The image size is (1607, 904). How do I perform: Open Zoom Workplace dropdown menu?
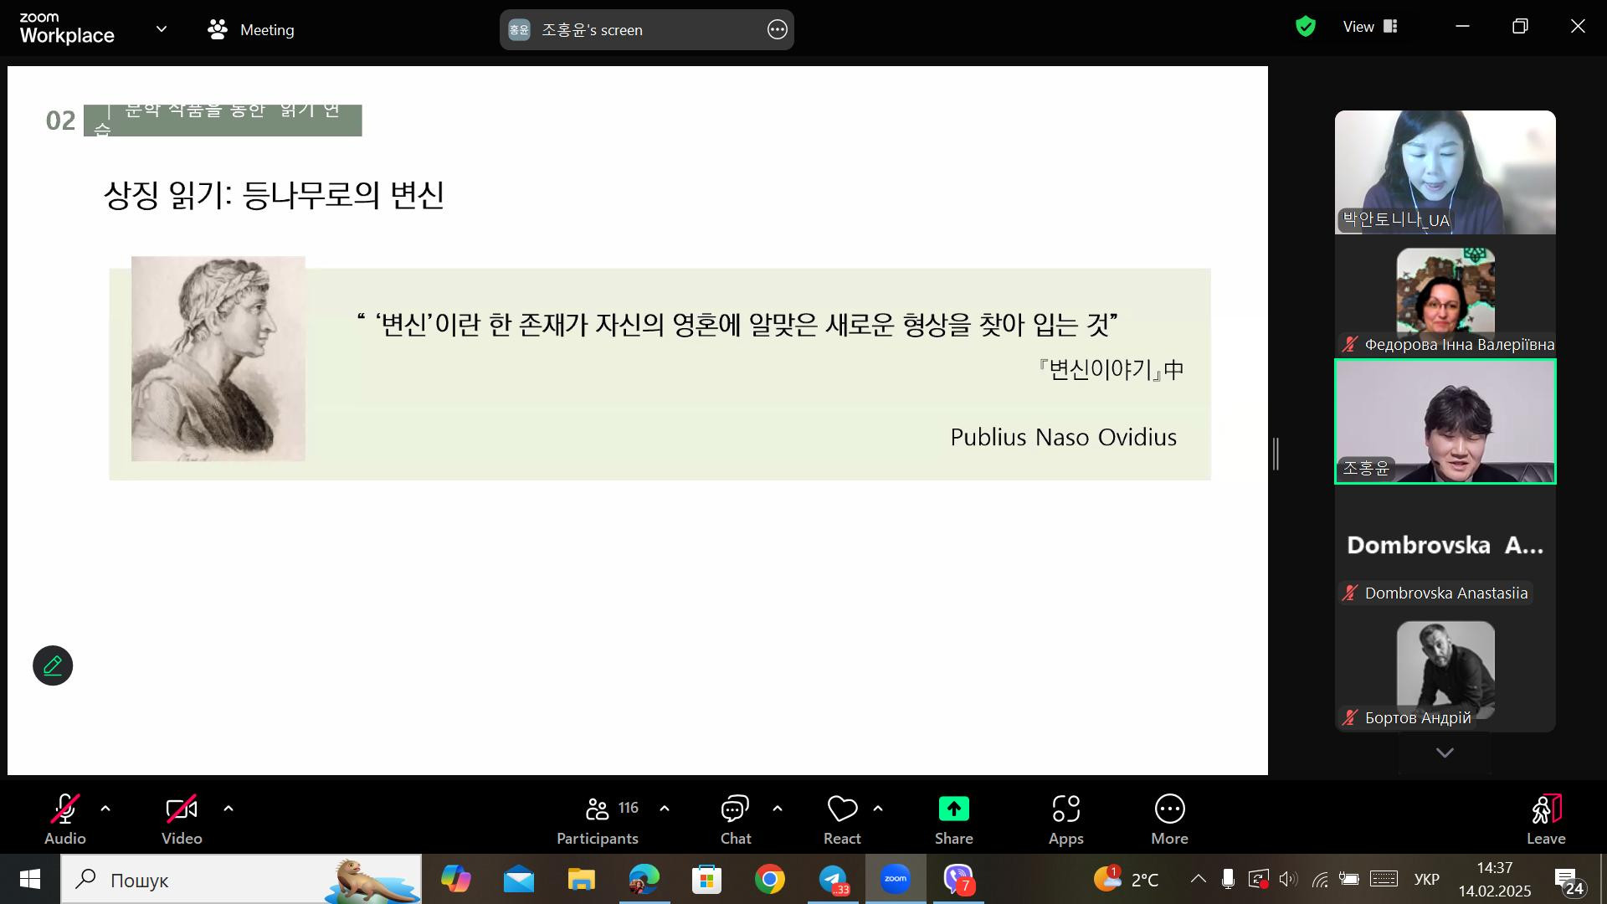tap(162, 29)
